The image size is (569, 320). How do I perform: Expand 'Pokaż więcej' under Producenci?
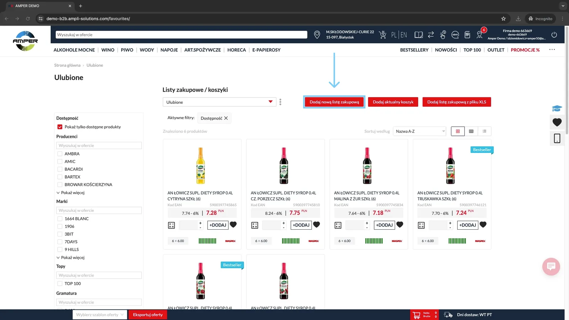[x=70, y=193]
